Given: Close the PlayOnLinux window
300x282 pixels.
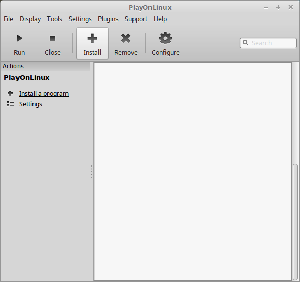Looking at the screenshot, I should [x=291, y=7].
